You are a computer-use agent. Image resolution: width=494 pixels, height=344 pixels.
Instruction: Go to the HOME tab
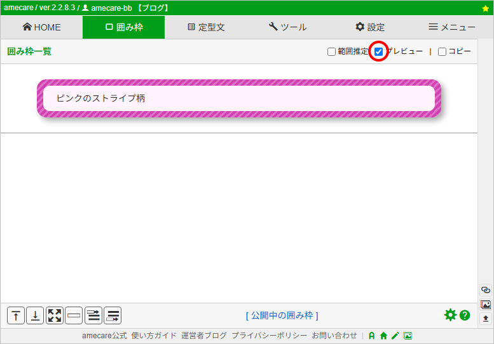pos(41,27)
